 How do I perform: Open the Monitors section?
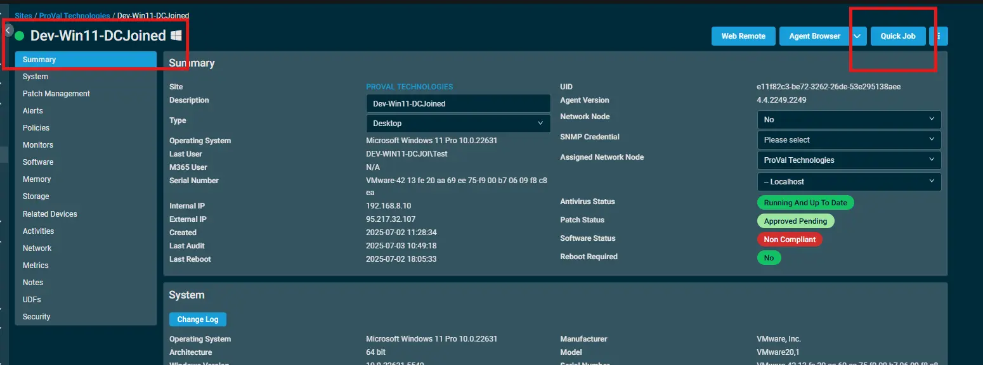[86, 145]
